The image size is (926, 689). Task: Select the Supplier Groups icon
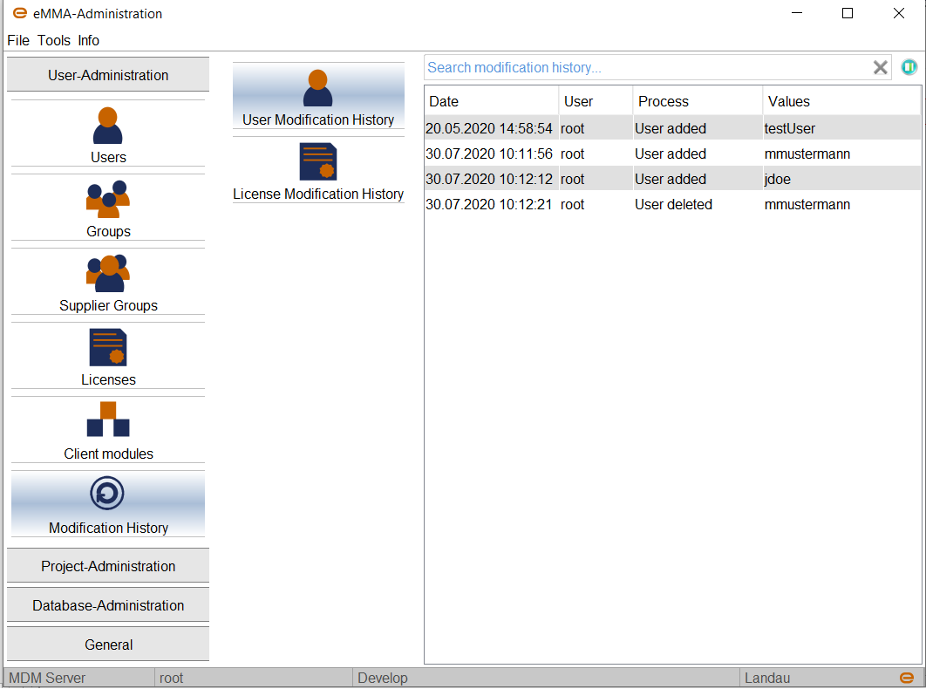pos(108,281)
